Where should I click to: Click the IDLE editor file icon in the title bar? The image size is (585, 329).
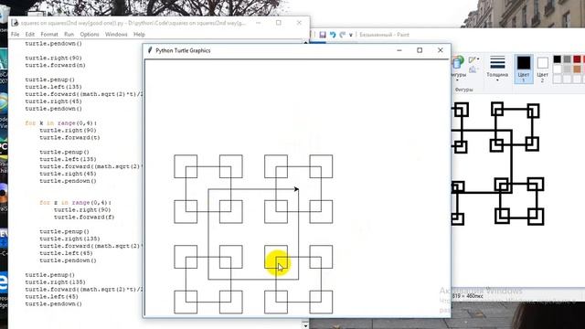[15, 23]
